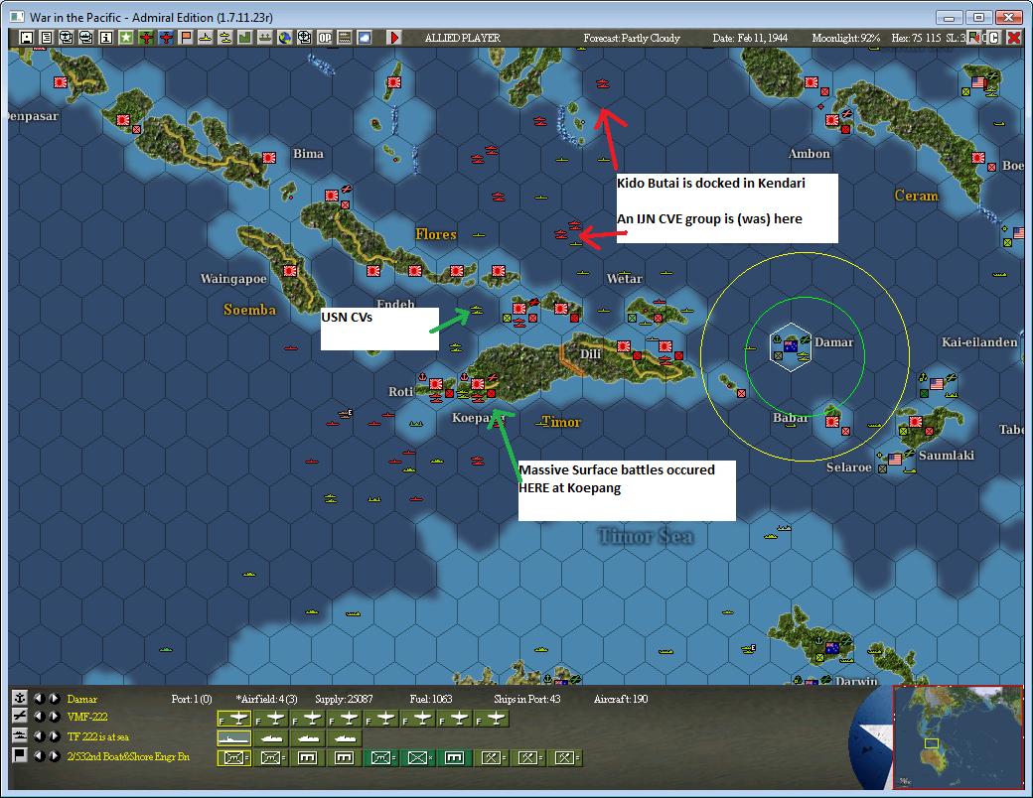Open the Damar base name link

81,699
